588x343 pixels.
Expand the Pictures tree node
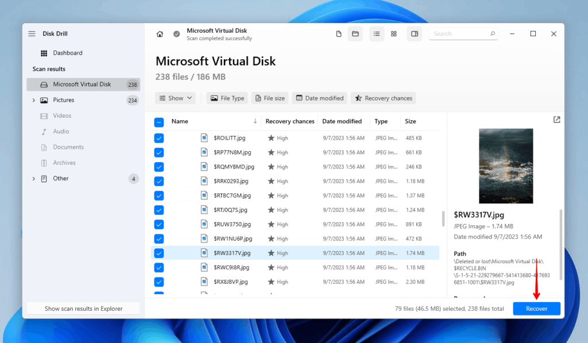coord(34,100)
